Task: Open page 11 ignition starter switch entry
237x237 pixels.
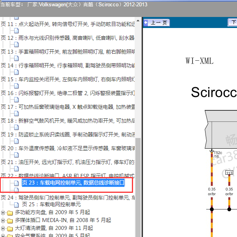Action: [x=68, y=24]
